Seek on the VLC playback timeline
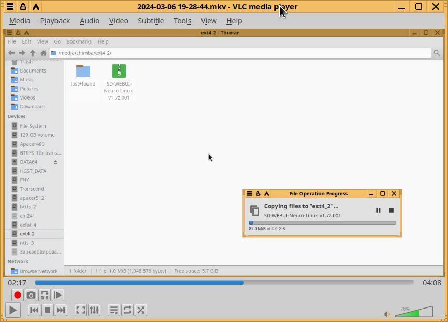 (224, 283)
